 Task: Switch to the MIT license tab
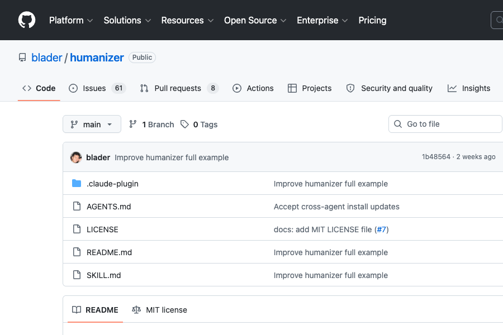pyautogui.click(x=159, y=310)
